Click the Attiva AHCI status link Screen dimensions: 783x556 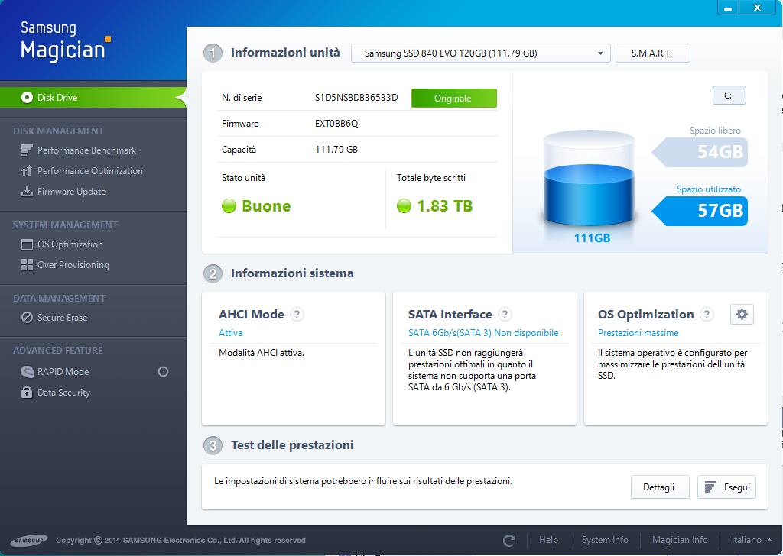coord(230,332)
